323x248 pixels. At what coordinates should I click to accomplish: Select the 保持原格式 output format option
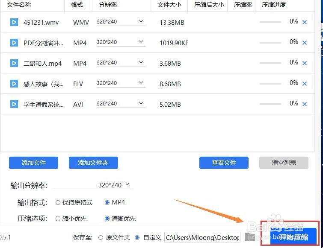pyautogui.click(x=74, y=202)
